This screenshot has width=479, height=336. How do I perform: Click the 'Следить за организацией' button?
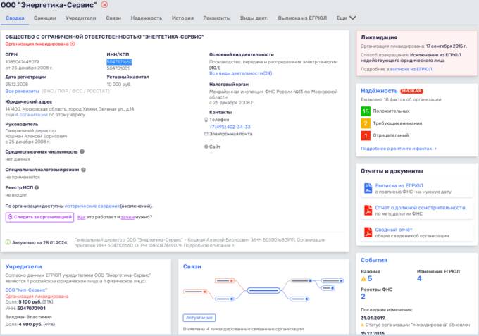point(39,217)
